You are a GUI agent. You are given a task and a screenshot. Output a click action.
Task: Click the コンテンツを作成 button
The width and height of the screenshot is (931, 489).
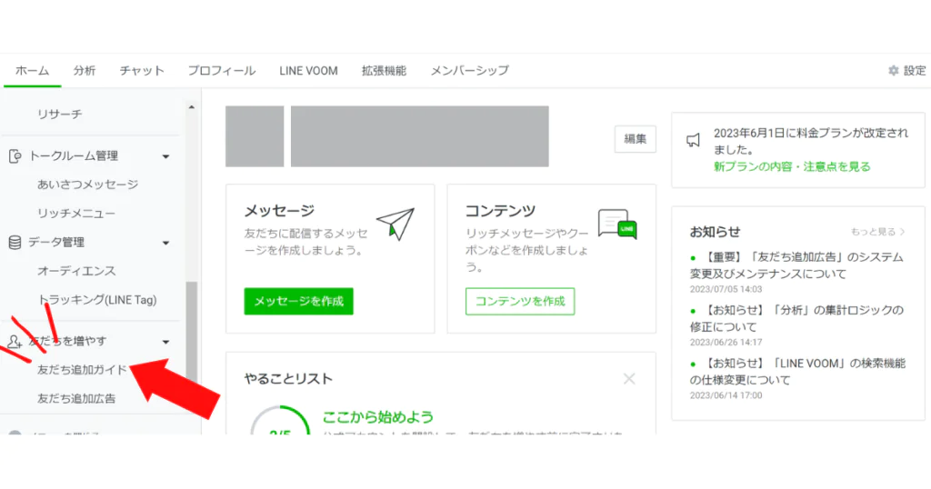(x=520, y=302)
